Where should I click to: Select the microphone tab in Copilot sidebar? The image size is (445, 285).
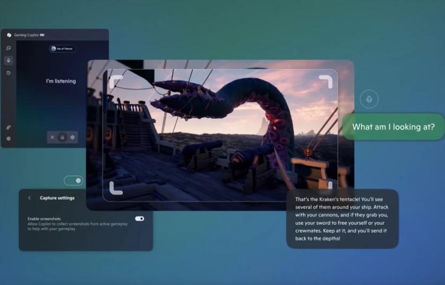(x=9, y=60)
